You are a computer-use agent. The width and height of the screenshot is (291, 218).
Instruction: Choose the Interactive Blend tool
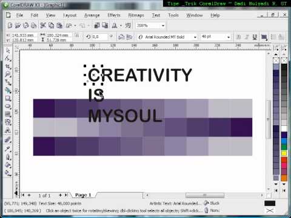(8, 140)
